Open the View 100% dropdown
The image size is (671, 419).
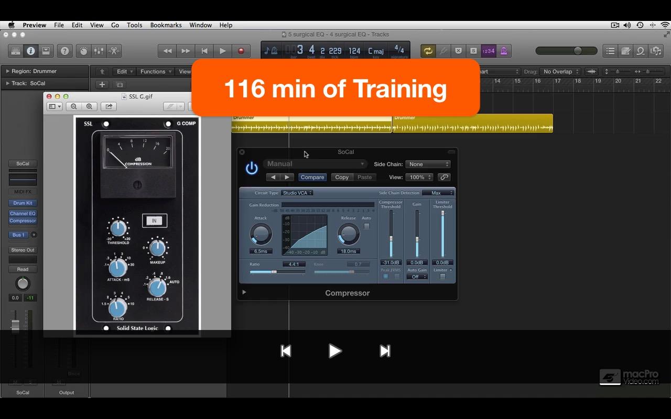tap(420, 177)
